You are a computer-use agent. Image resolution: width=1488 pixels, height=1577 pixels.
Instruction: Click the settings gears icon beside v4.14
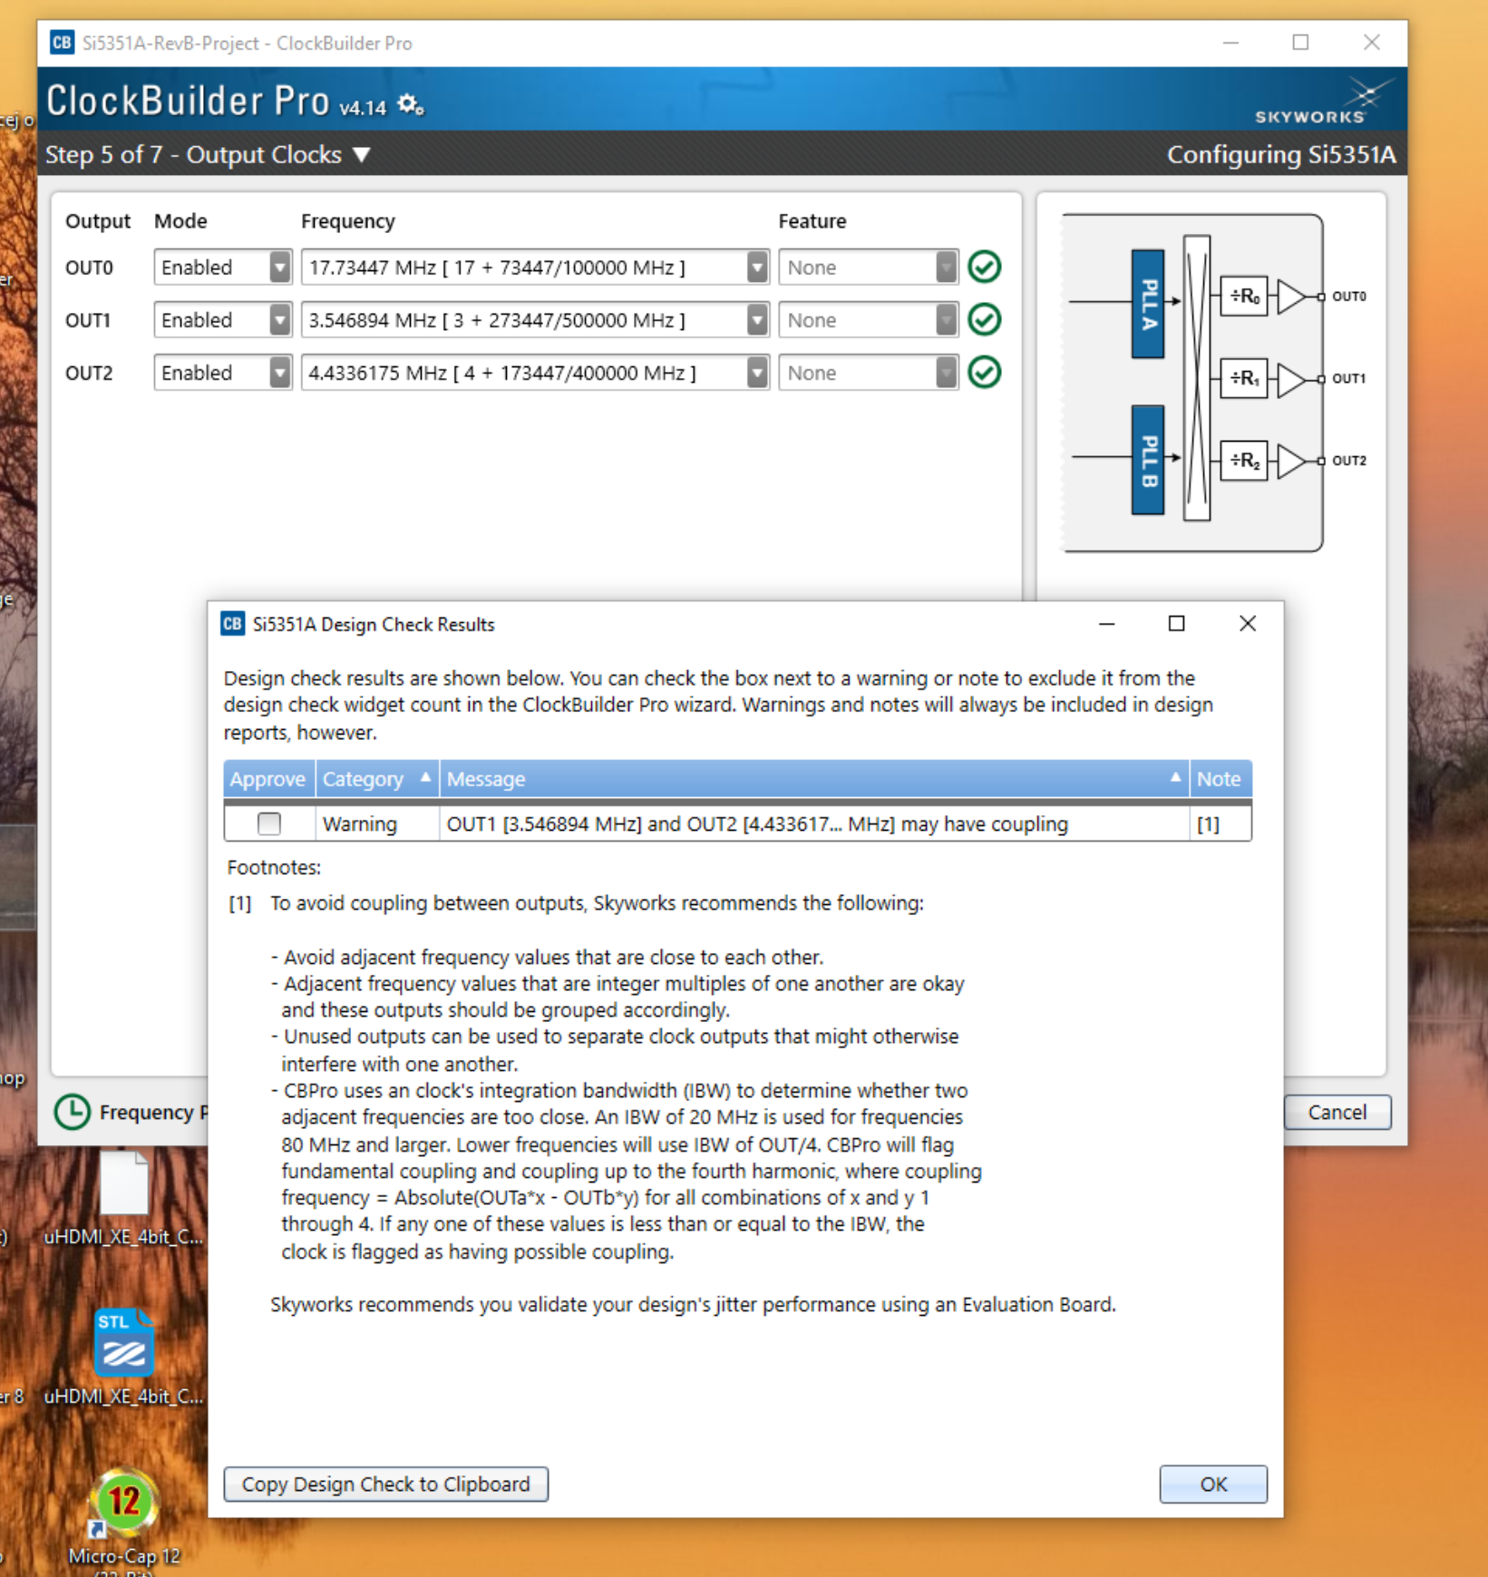pyautogui.click(x=411, y=105)
